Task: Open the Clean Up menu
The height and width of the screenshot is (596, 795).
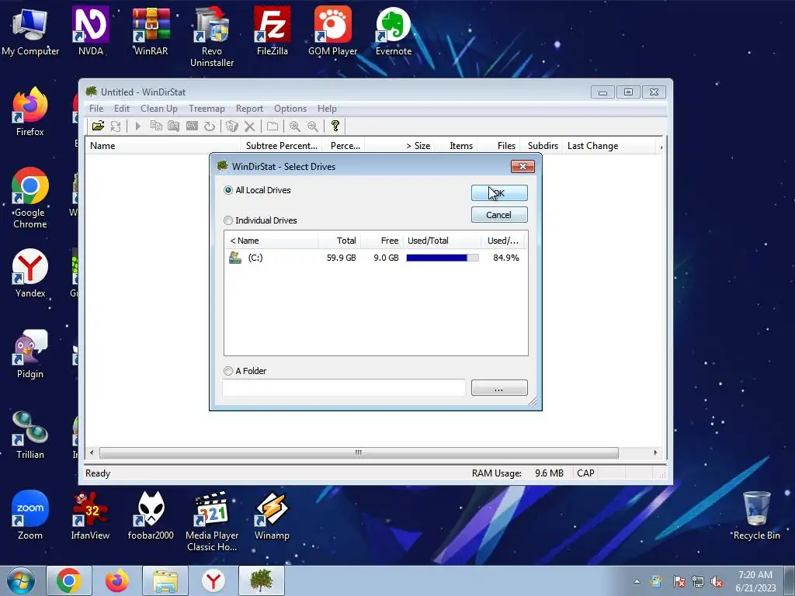Action: [x=159, y=109]
